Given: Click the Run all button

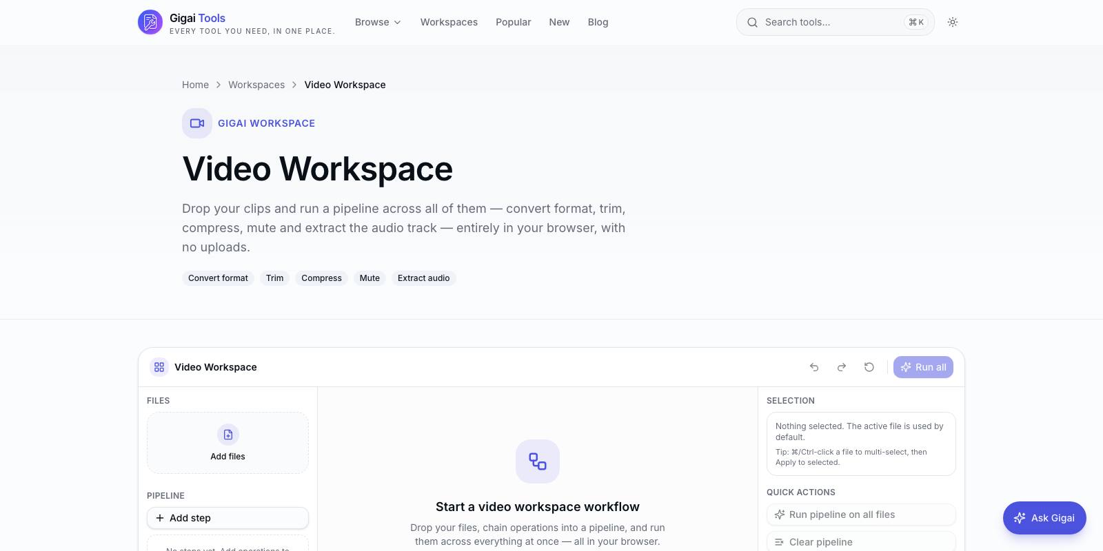Looking at the screenshot, I should (923, 367).
